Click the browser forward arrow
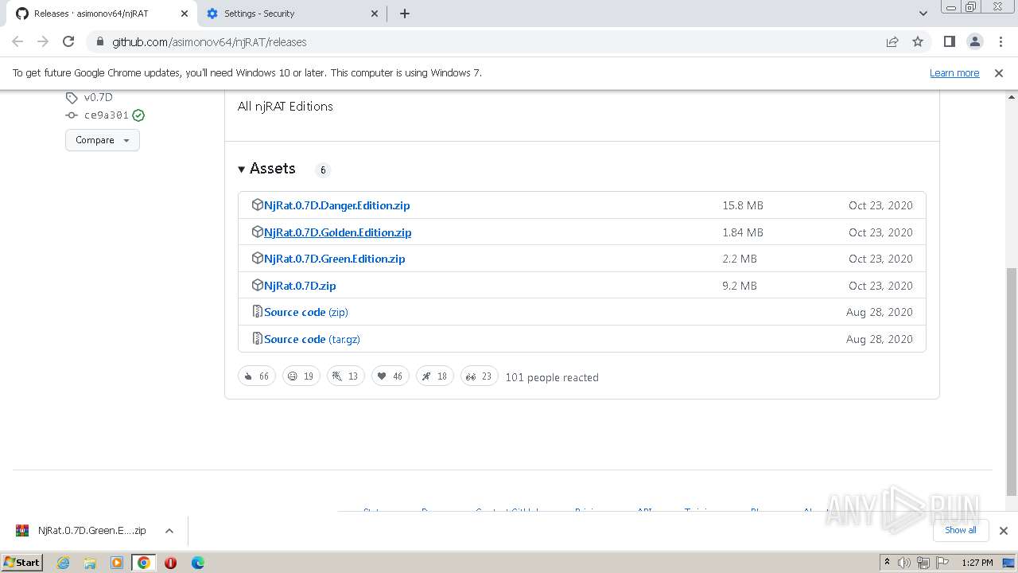1018x573 pixels. [x=43, y=41]
